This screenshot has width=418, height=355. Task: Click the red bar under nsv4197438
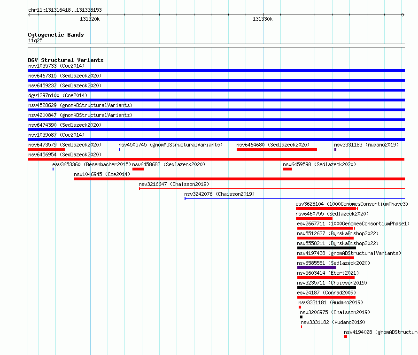point(325,258)
